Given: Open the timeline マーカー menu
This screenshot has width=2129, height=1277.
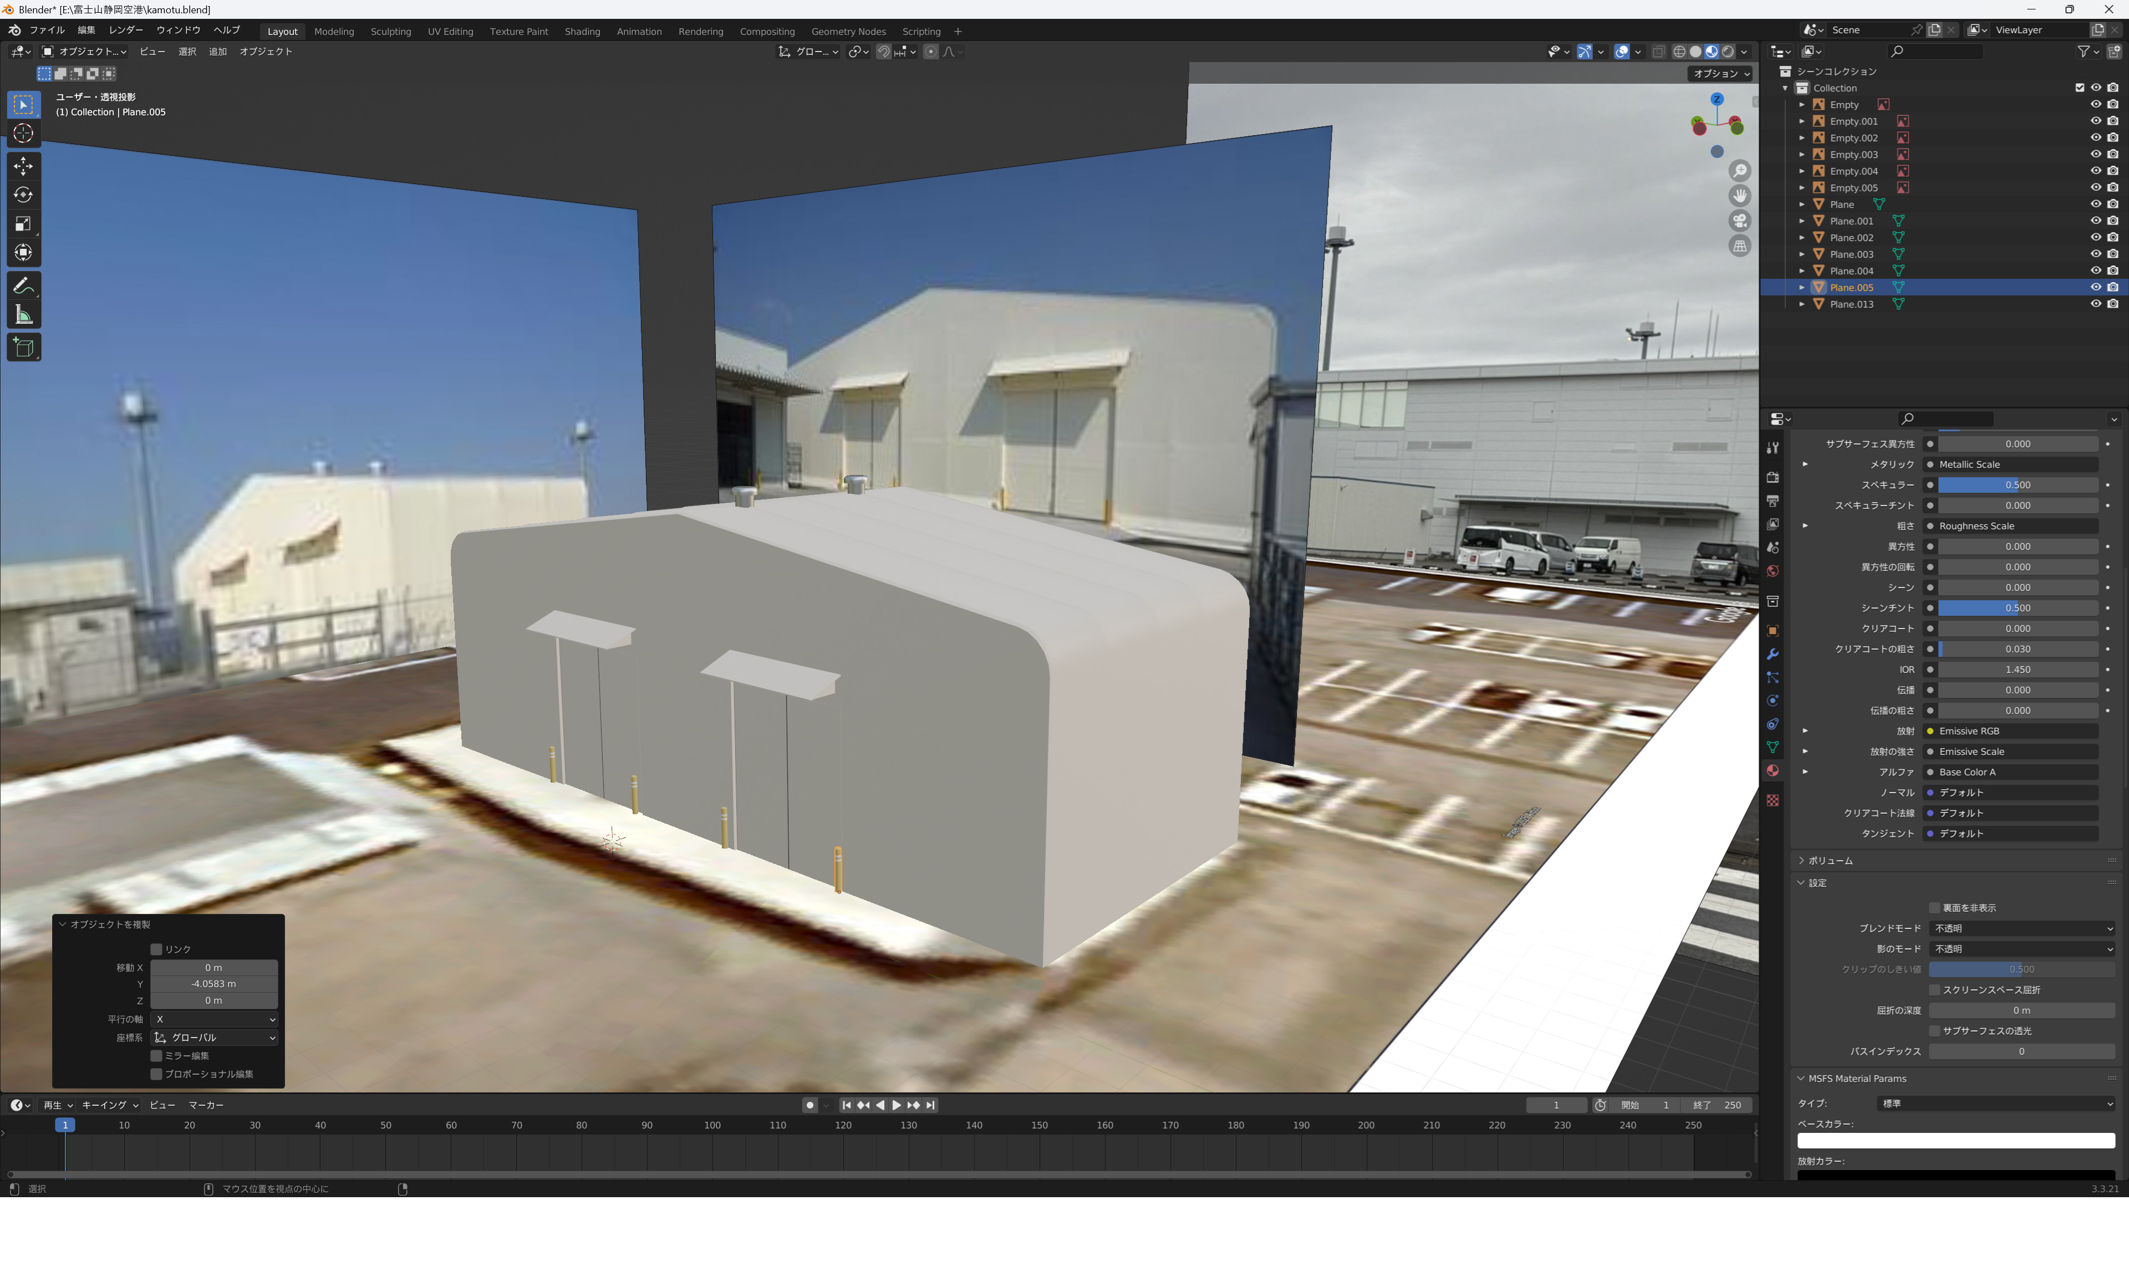Looking at the screenshot, I should [x=206, y=1105].
